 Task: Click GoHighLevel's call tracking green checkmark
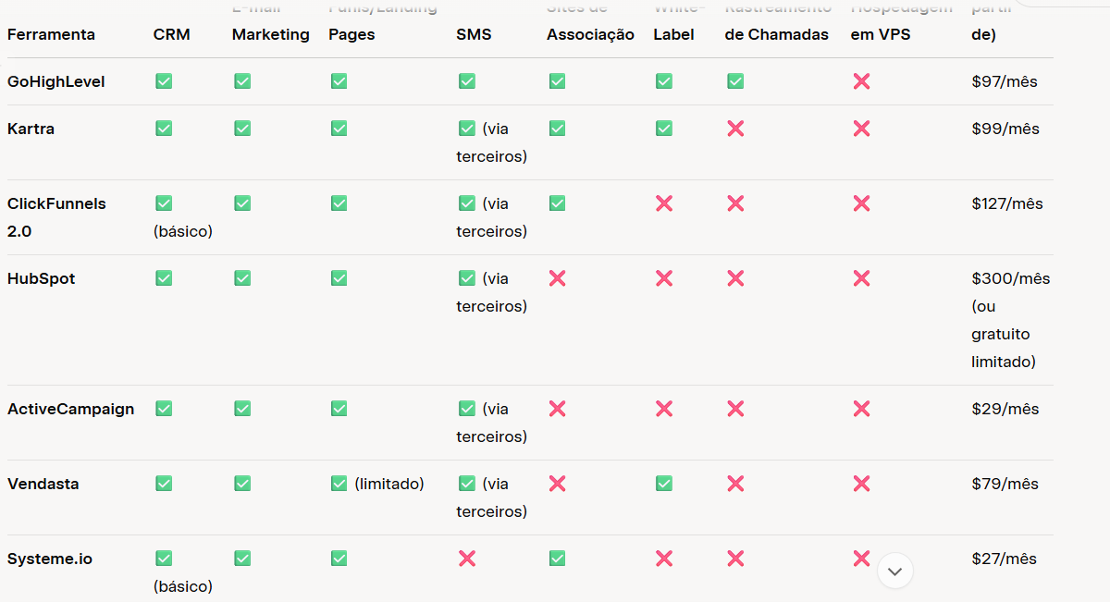pos(735,81)
